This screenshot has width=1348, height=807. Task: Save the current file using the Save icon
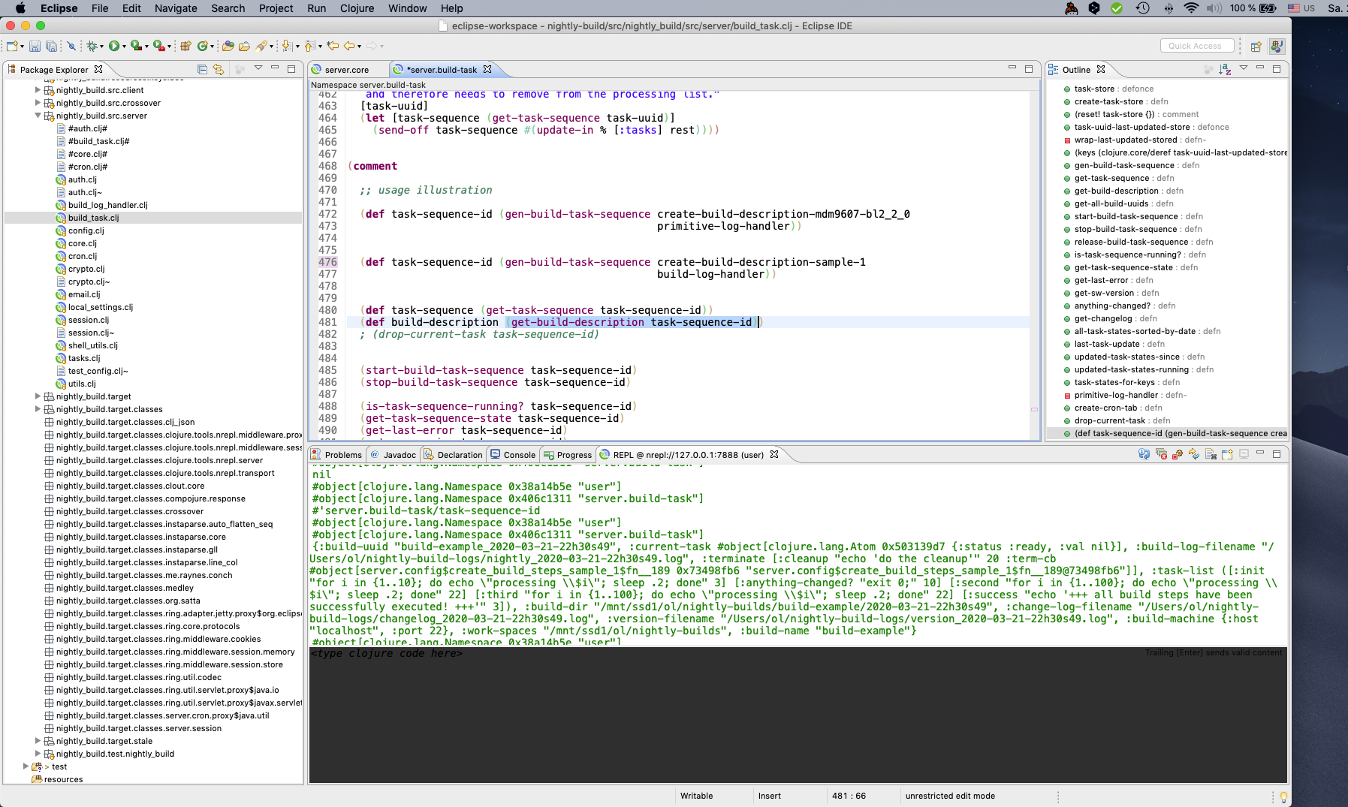pos(35,46)
